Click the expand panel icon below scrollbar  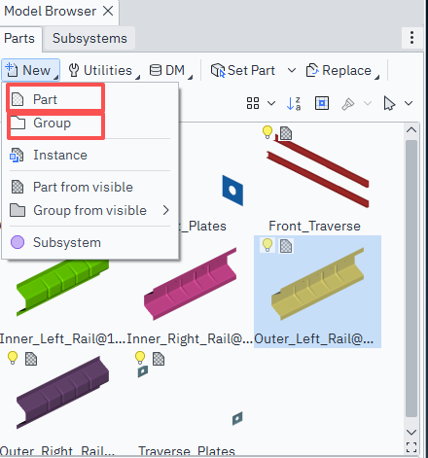411,447
